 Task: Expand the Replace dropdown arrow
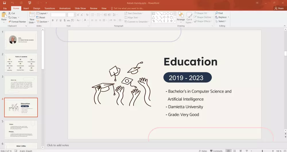(x=228, y=17)
